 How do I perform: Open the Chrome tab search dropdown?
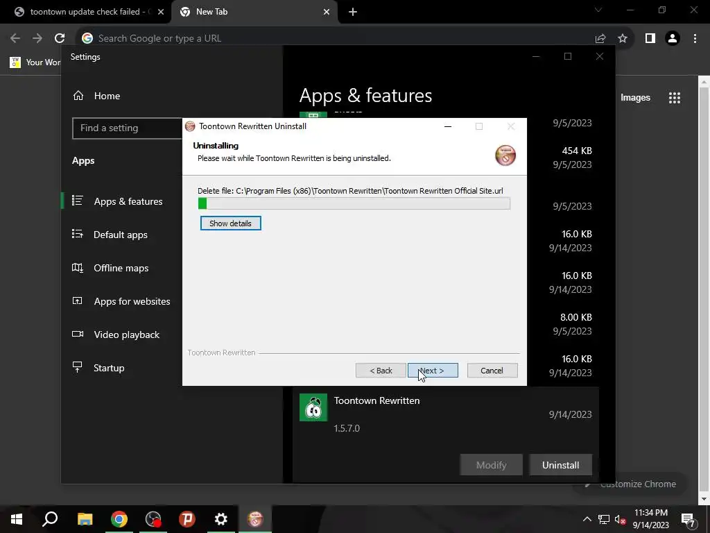[598, 10]
